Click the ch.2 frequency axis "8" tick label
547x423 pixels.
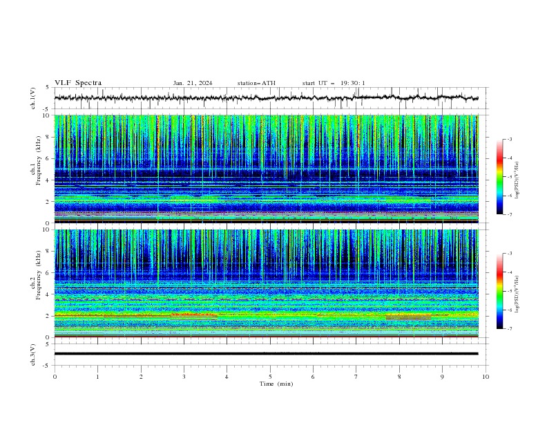tap(49, 252)
